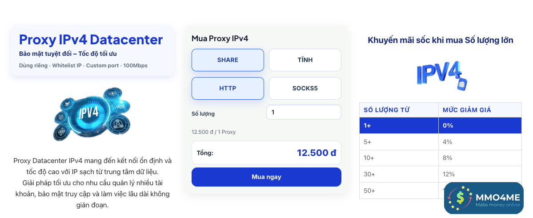Click the 12.500 đ total price
This screenshot has height=218, width=533.
[317, 153]
